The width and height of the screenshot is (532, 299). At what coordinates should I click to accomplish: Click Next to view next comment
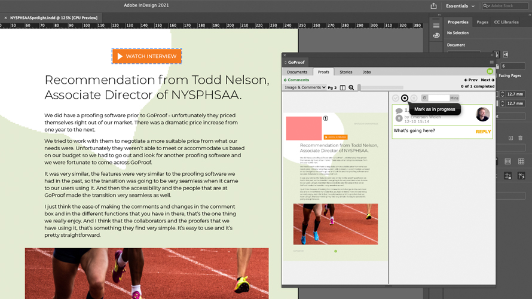487,80
